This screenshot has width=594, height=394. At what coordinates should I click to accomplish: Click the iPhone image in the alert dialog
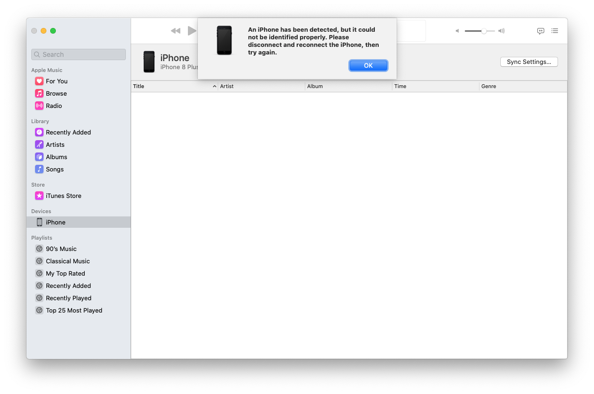click(224, 40)
